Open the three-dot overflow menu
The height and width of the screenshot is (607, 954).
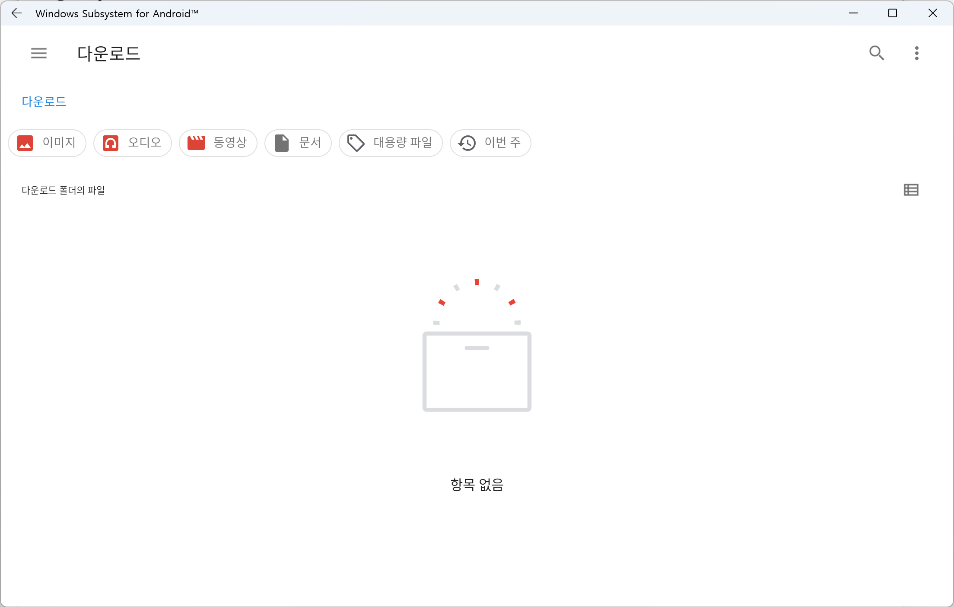pos(916,53)
